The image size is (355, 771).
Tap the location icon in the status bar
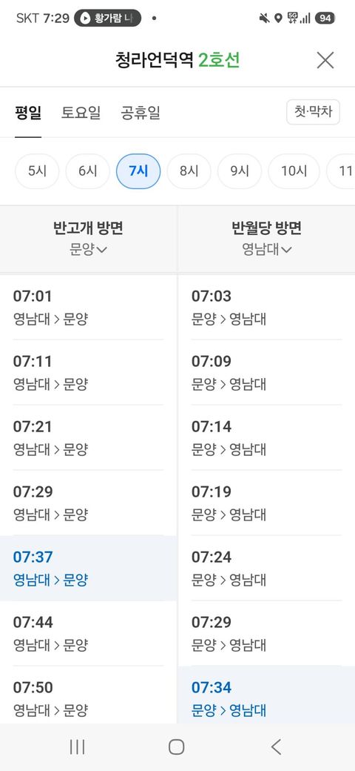(278, 19)
